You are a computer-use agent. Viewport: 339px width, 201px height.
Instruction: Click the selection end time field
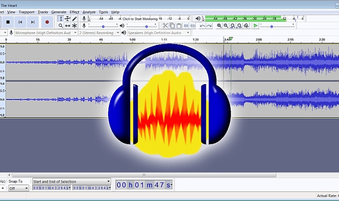[91, 188]
